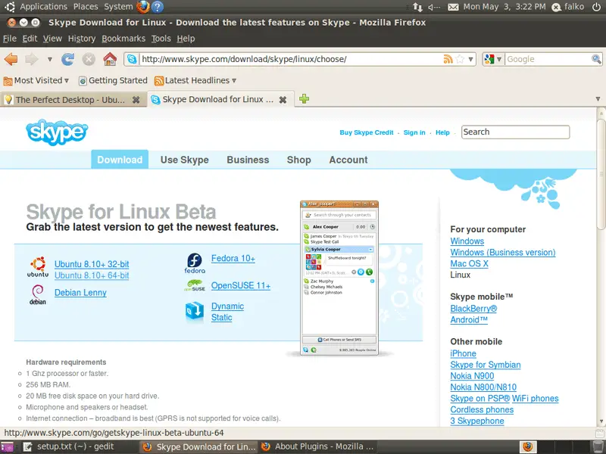The width and height of the screenshot is (606, 454).
Task: Click the clock showing Mon May 3
Action: (x=504, y=7)
